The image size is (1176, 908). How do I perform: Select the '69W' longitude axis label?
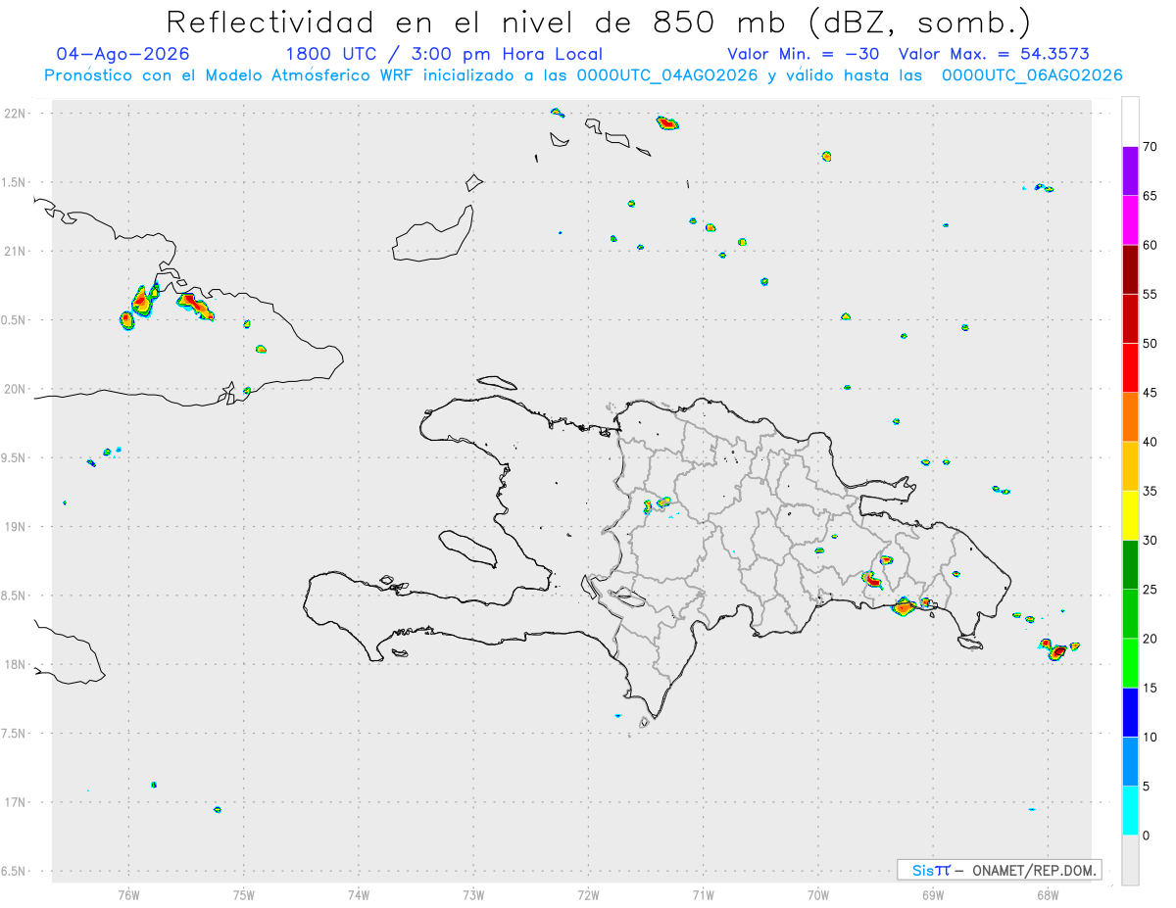coord(933,895)
